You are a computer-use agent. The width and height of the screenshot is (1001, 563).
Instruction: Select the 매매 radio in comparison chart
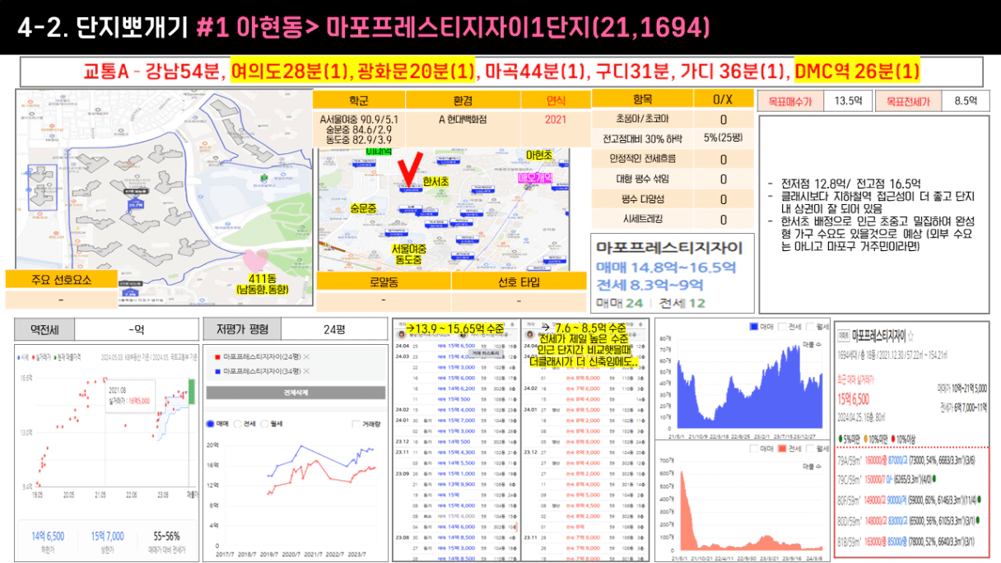tap(211, 423)
